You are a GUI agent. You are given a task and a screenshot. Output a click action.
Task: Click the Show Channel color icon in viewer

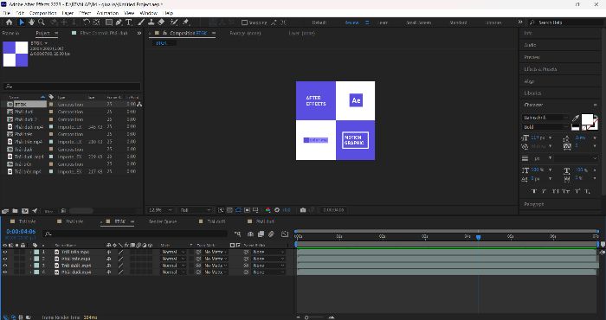[268, 210]
